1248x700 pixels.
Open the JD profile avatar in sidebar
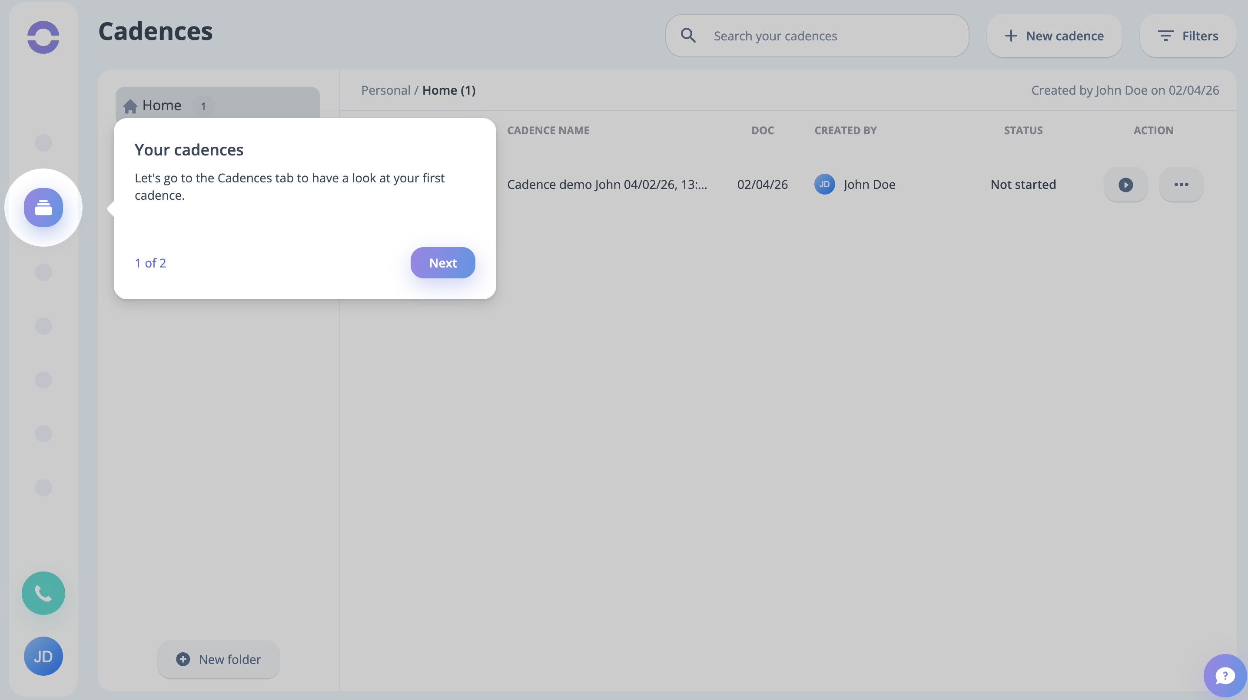43,656
